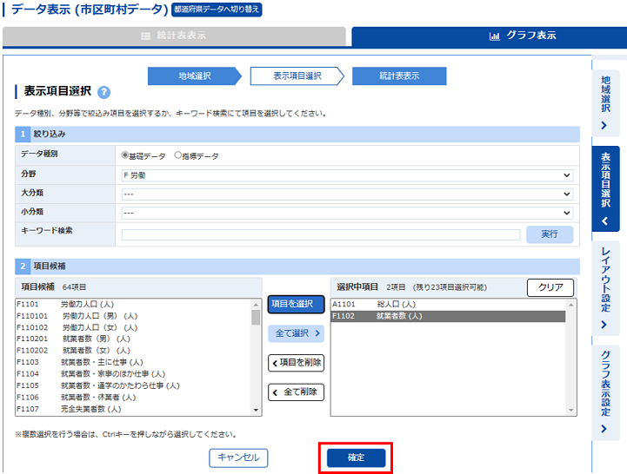The image size is (627, 474).
Task: Switch to the グラフ表示 tab
Action: click(x=489, y=36)
